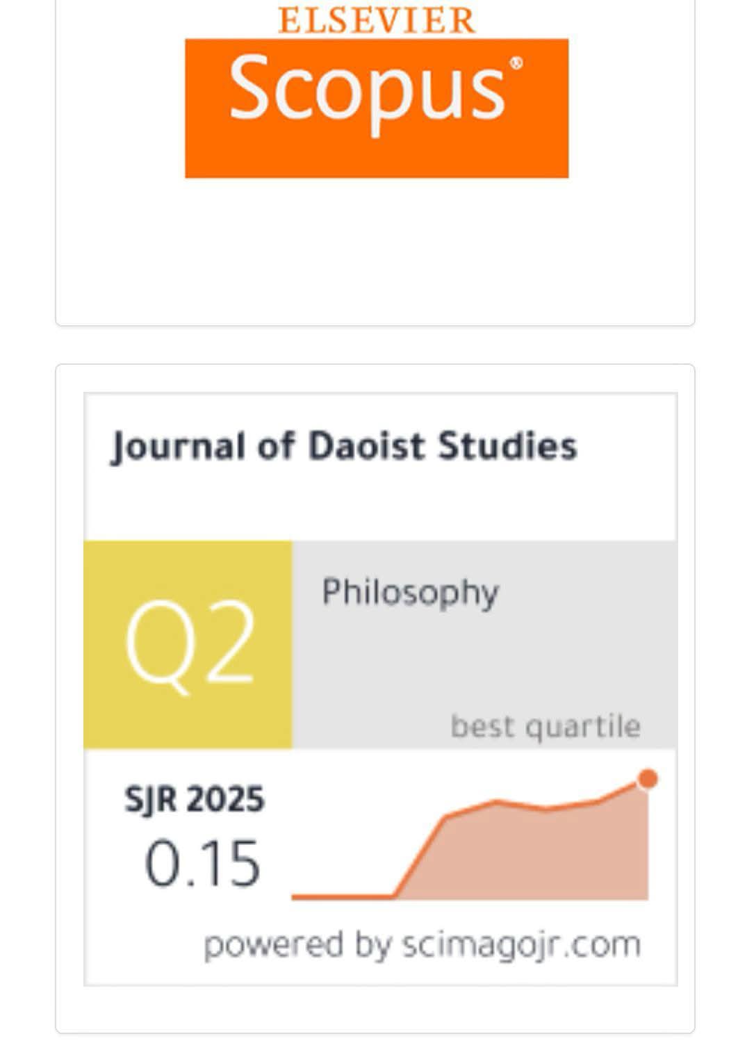
Task: Click the SJR trend area chart
Action: (470, 837)
